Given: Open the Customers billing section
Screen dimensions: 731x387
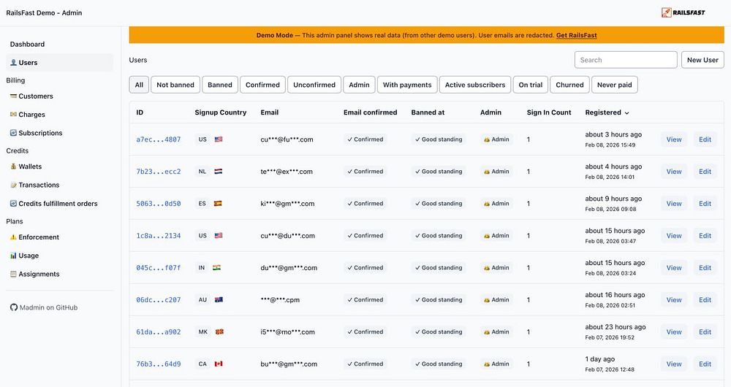Looking at the screenshot, I should coord(36,96).
